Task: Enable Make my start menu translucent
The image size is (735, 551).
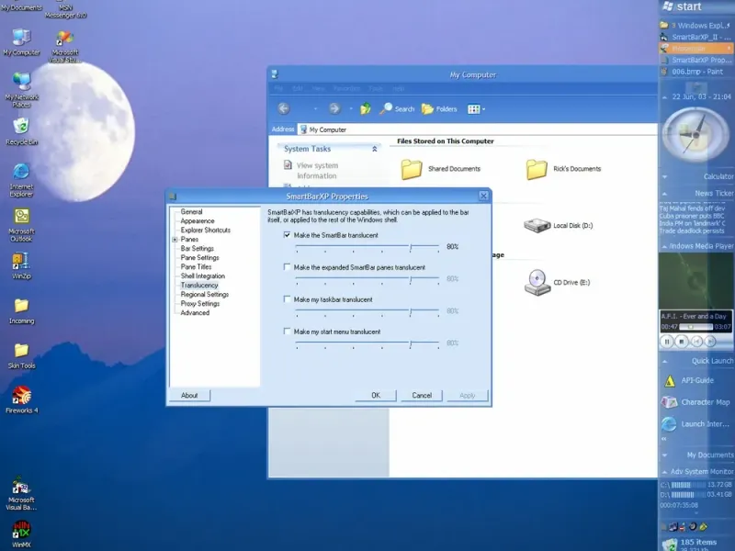Action: 287,332
